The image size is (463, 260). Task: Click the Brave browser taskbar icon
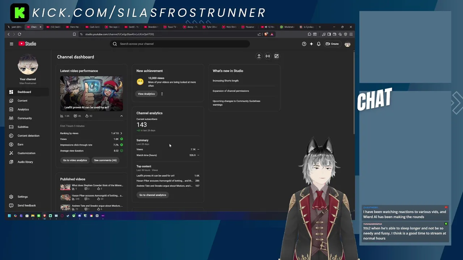[44, 216]
